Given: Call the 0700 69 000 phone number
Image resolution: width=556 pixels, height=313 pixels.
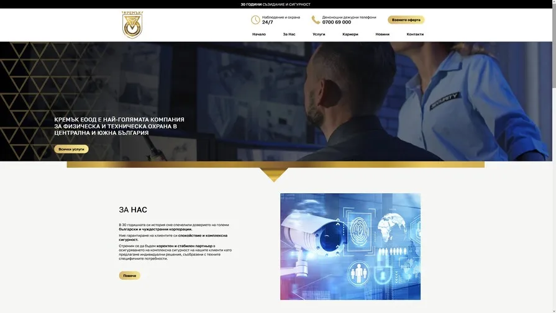Looking at the screenshot, I should [x=337, y=22].
